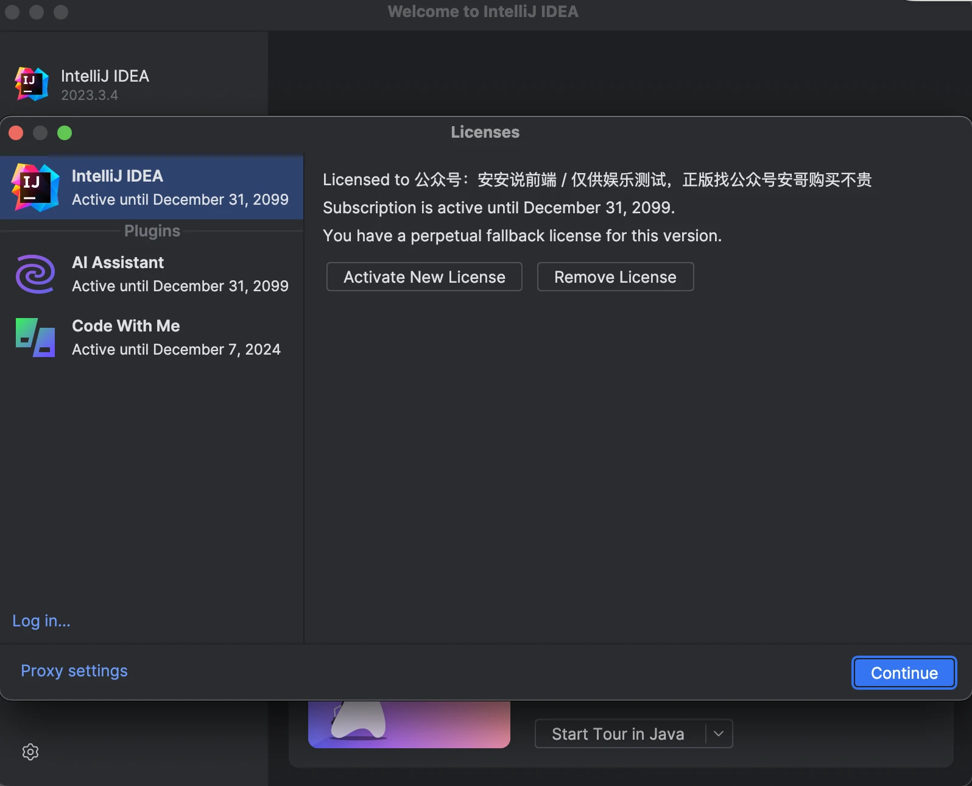Open Proxy settings link
This screenshot has height=786, width=972.
(74, 671)
